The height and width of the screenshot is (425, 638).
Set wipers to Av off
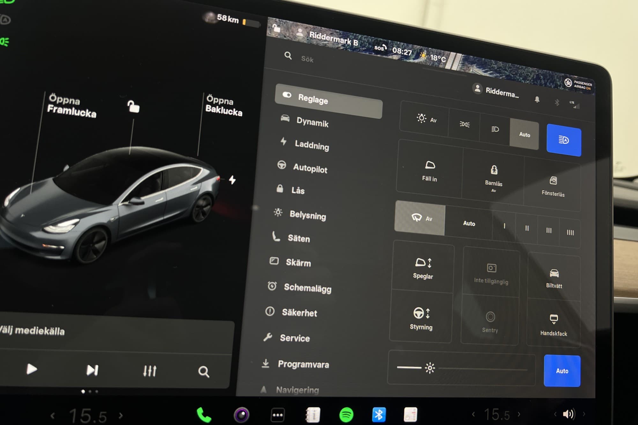[420, 218]
